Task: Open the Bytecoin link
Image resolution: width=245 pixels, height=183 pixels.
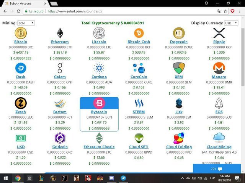Action: pyautogui.click(x=99, y=112)
